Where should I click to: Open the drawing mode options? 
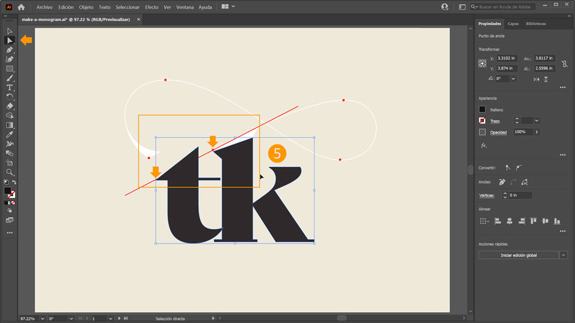tap(10, 211)
